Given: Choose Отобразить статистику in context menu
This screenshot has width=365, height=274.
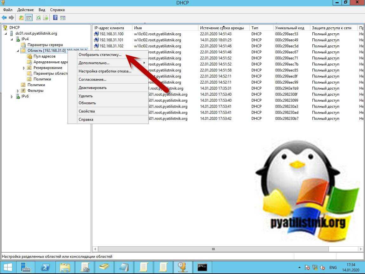Looking at the screenshot, I should click(x=100, y=55).
